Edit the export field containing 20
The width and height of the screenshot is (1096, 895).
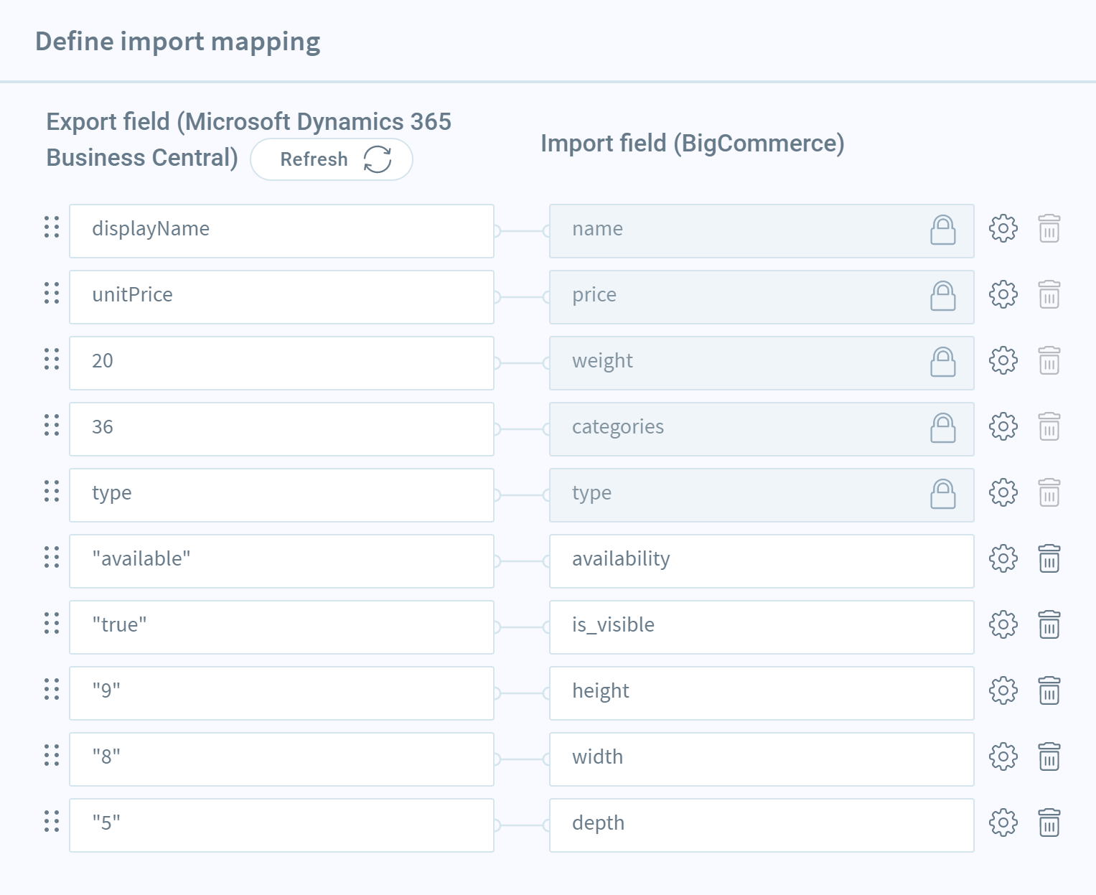[x=281, y=363]
